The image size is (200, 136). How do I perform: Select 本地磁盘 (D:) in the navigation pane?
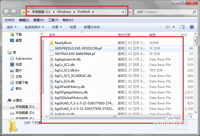22,113
